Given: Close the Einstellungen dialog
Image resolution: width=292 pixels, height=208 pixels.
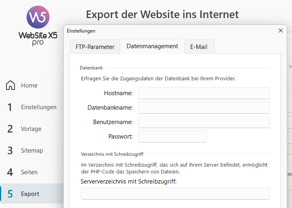Looking at the screenshot, I should (281, 31).
